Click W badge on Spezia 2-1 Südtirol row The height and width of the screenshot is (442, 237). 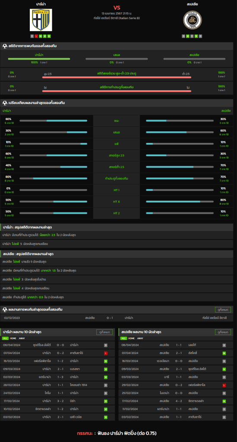(224, 369)
